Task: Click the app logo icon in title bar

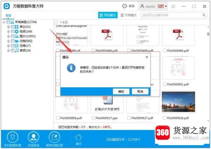Action: (7, 6)
